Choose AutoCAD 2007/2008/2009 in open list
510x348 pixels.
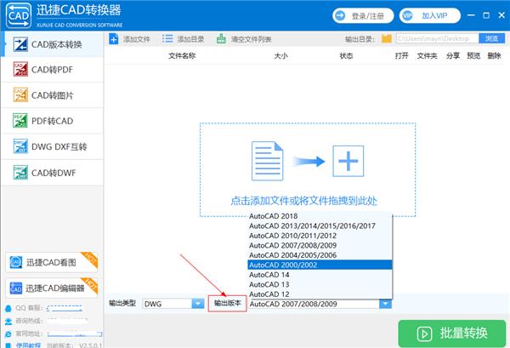point(320,245)
